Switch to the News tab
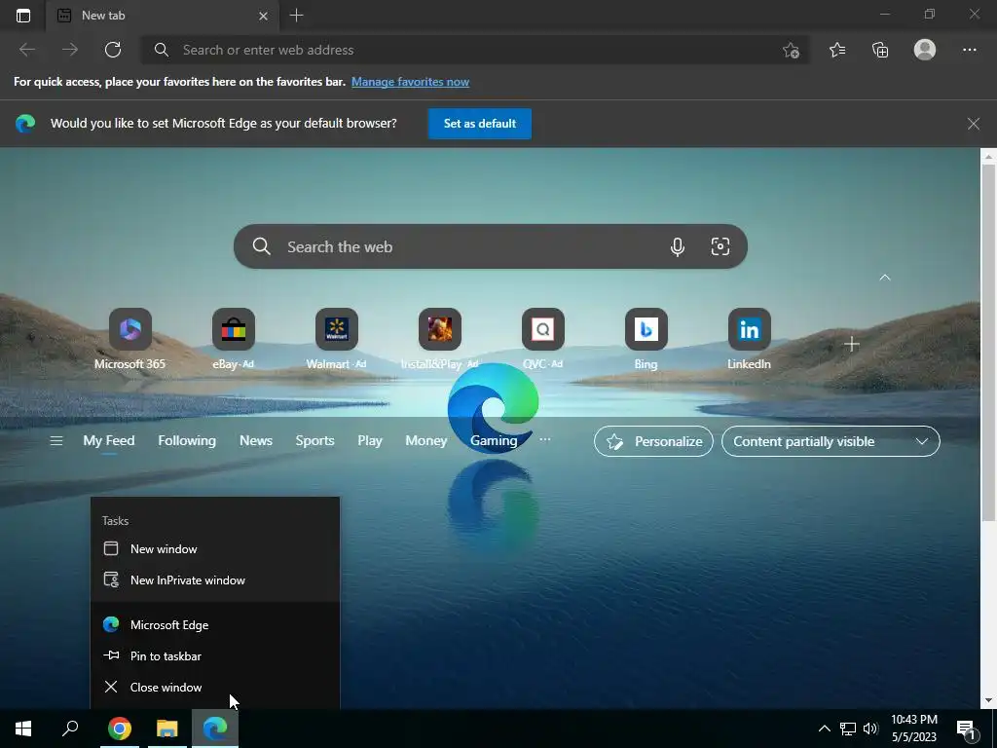 pyautogui.click(x=256, y=441)
